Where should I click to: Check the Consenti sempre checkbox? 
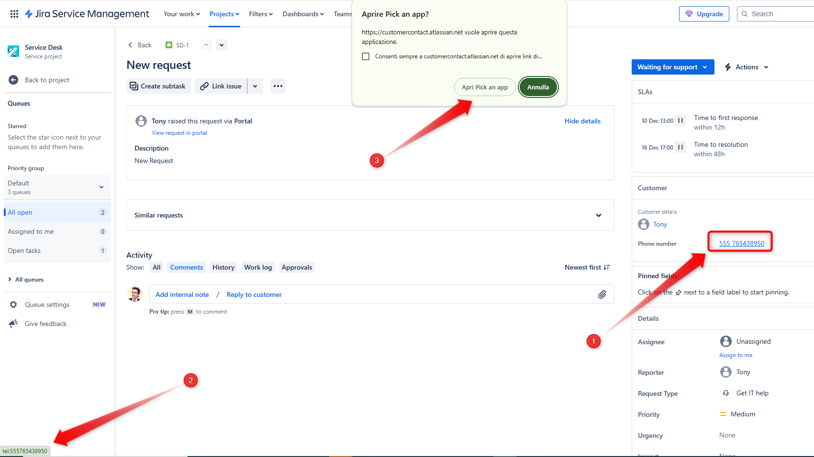coord(366,56)
